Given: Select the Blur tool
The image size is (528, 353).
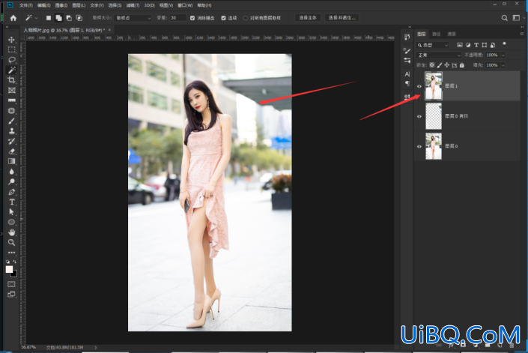Looking at the screenshot, I should pyautogui.click(x=11, y=172).
